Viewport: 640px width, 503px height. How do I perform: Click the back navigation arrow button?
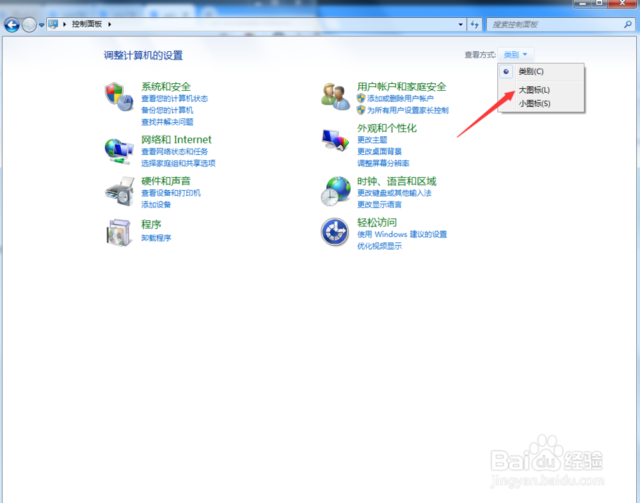pyautogui.click(x=12, y=24)
